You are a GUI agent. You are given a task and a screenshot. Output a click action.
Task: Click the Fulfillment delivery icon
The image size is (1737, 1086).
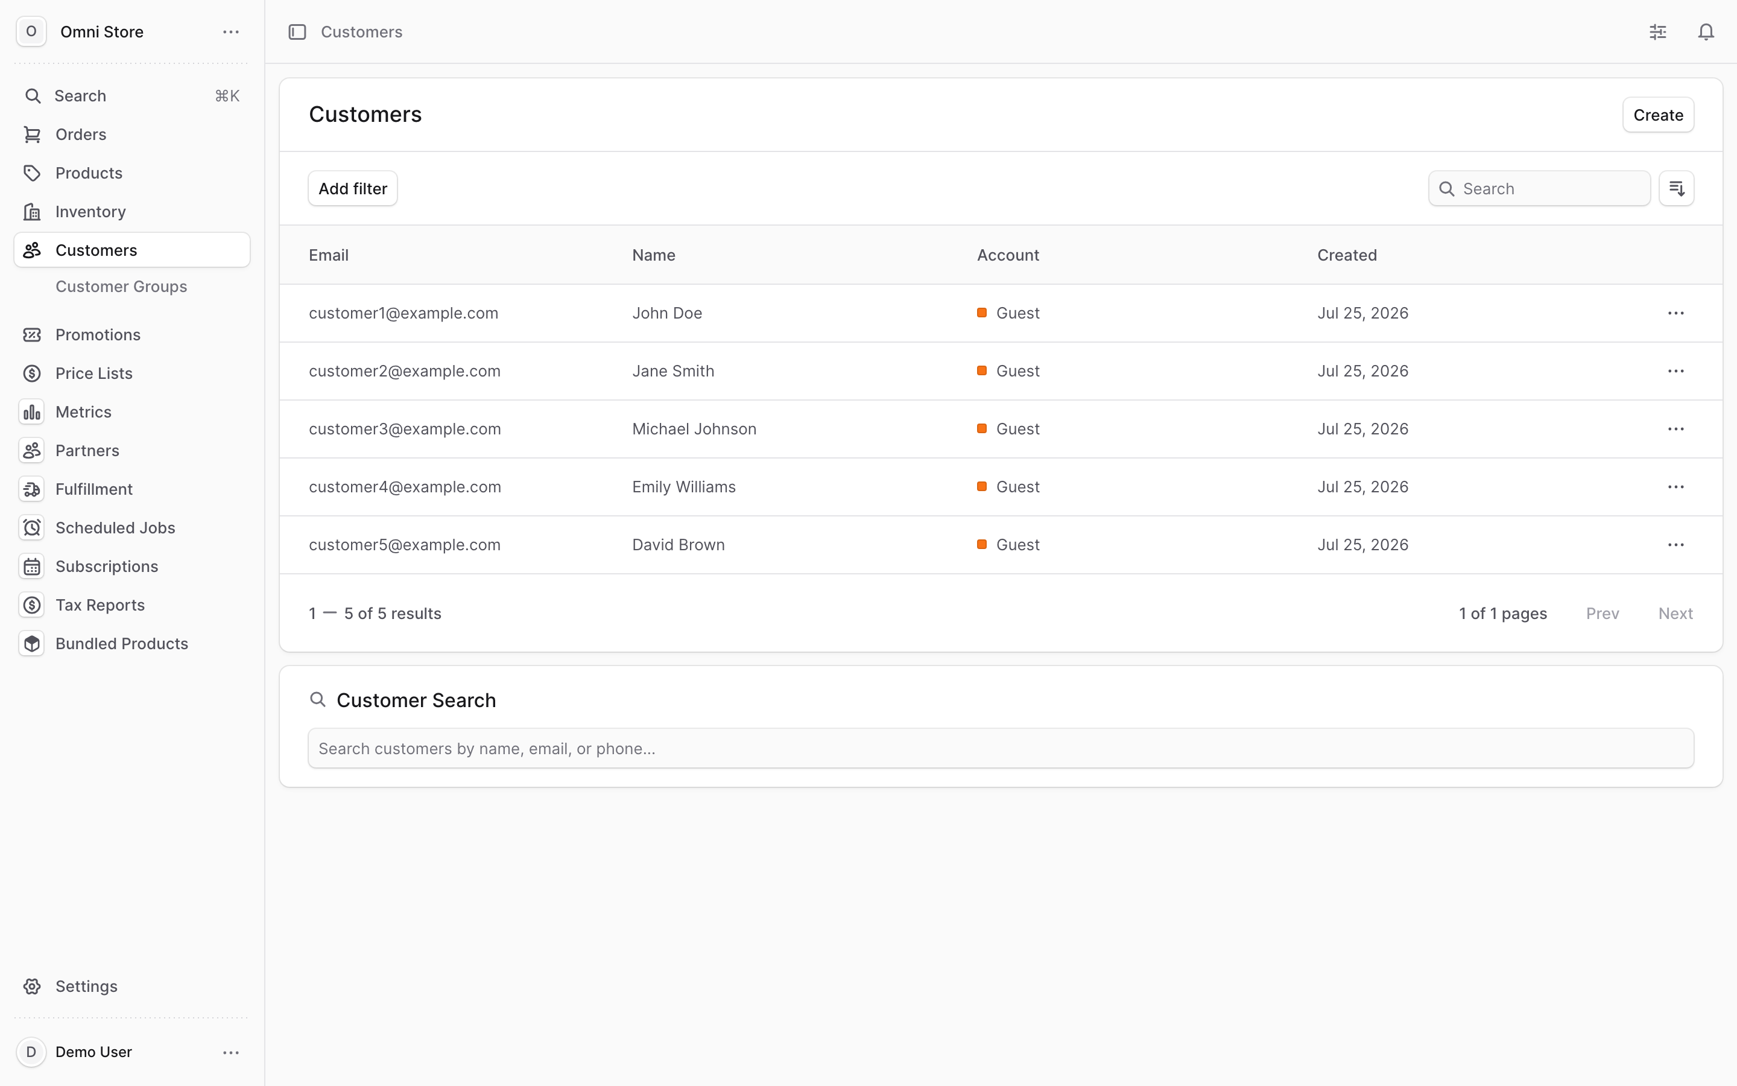[x=33, y=489]
